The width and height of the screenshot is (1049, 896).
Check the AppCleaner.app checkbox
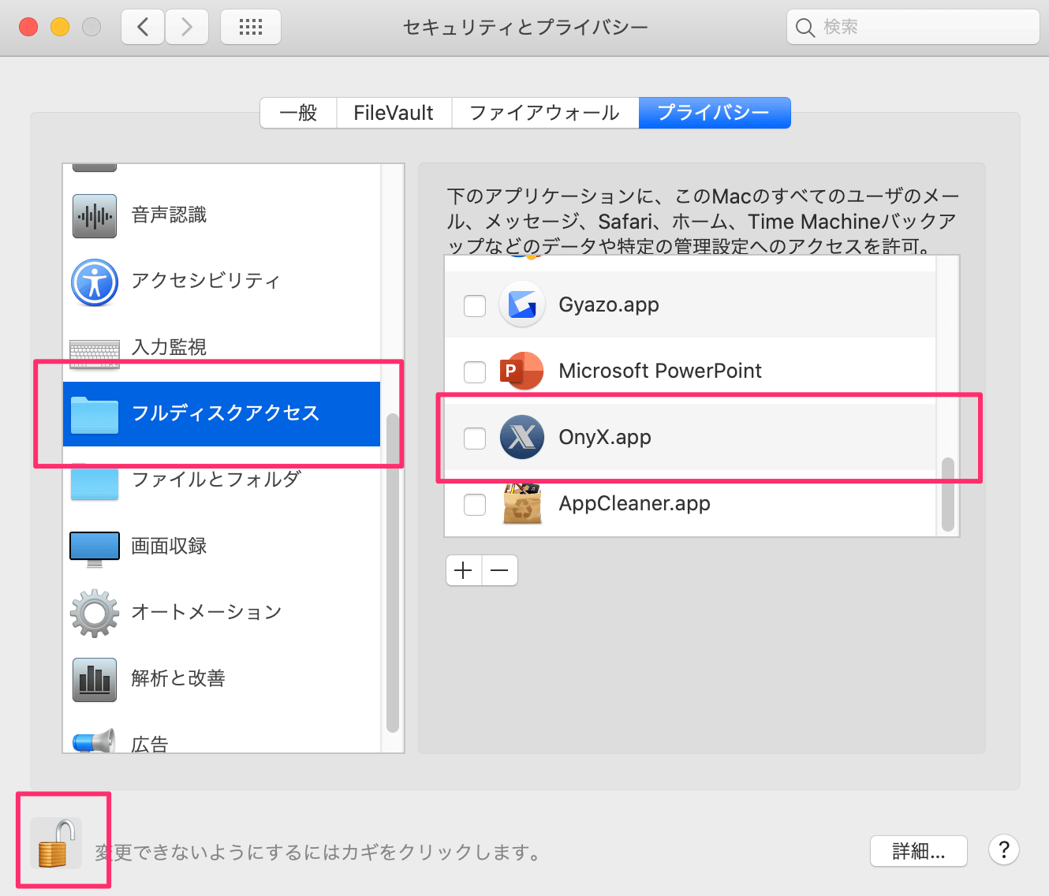pyautogui.click(x=475, y=504)
